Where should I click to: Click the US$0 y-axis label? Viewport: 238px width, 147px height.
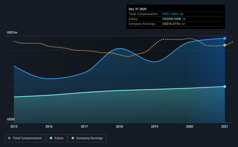tap(11, 120)
